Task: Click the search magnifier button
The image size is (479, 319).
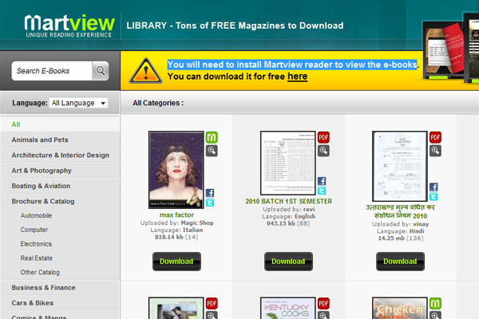Action: 101,71
